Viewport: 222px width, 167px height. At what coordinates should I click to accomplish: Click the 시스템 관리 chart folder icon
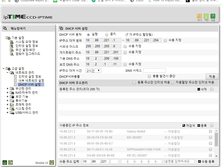pos(12,109)
